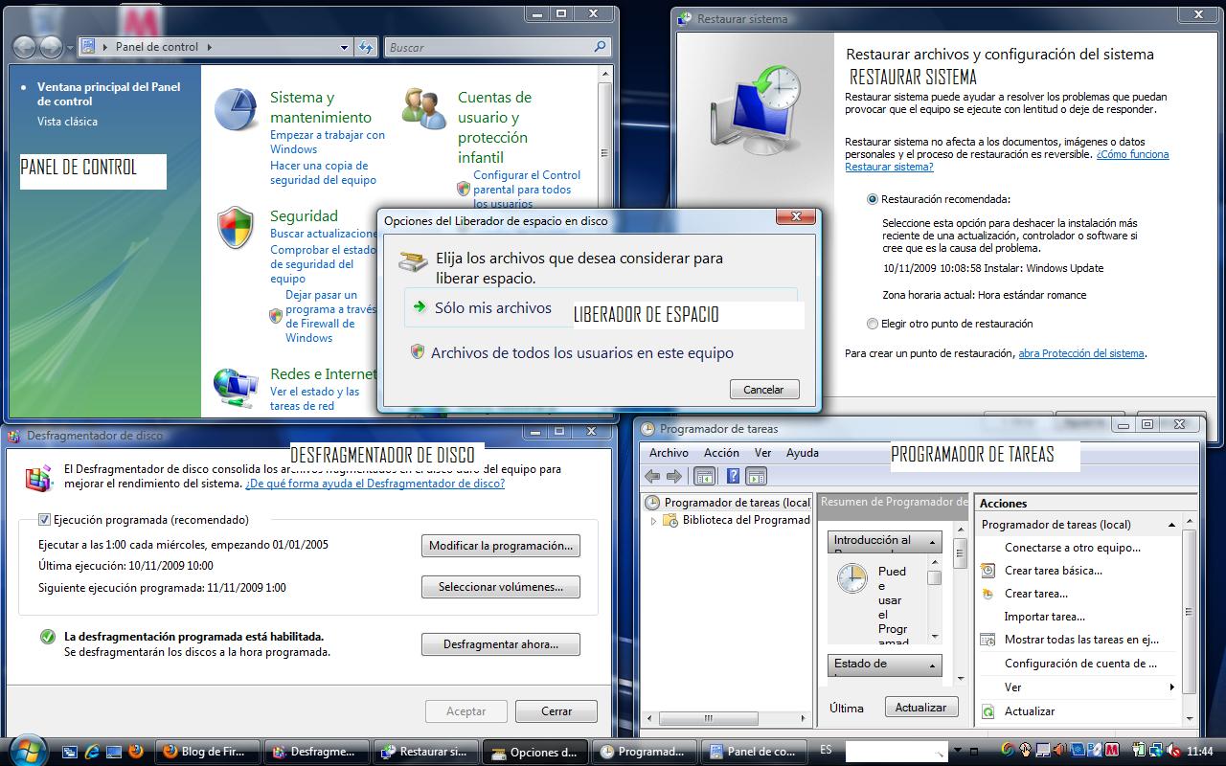This screenshot has width=1226, height=766.
Task: Click Cerrar in Desfragmentador de disco
Action: [x=556, y=711]
